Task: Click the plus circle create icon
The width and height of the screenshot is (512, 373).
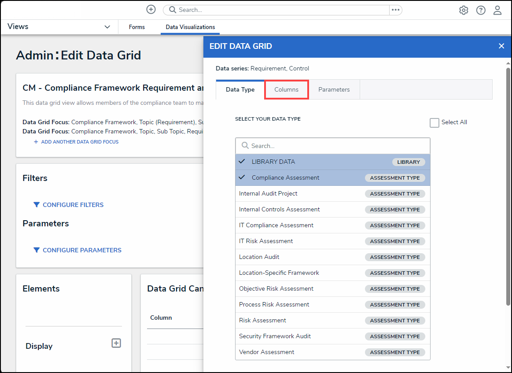Action: 151,10
